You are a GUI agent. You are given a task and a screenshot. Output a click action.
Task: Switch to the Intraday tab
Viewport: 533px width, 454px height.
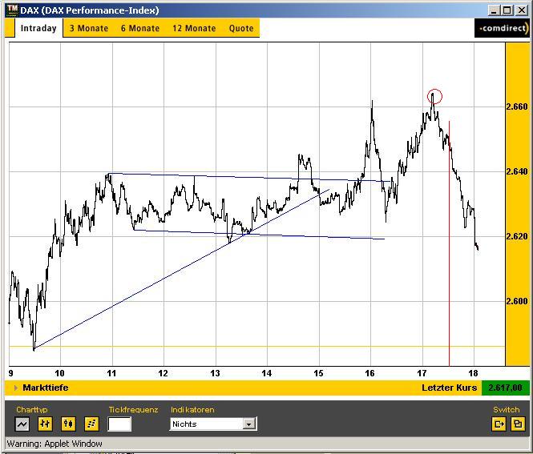click(38, 28)
